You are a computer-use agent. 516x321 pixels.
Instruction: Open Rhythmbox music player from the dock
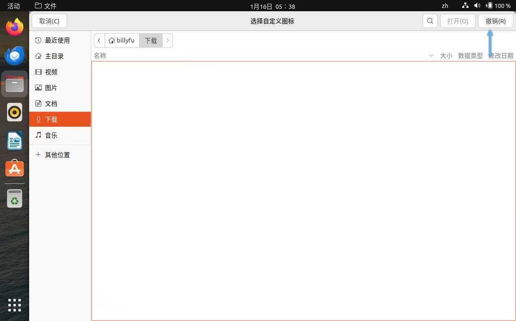14,112
